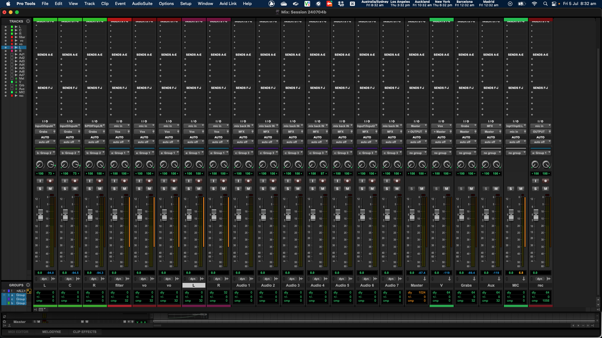Screen dimensions: 602x338
Task: Click record button on Audio 5 track
Action: 347,181
